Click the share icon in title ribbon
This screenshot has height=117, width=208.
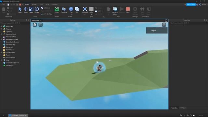click(x=200, y=5)
